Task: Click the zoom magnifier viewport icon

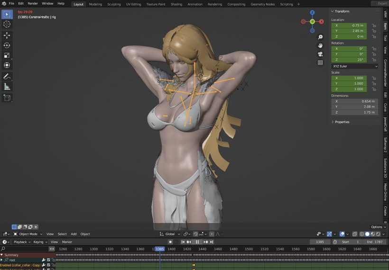Action: (x=320, y=37)
